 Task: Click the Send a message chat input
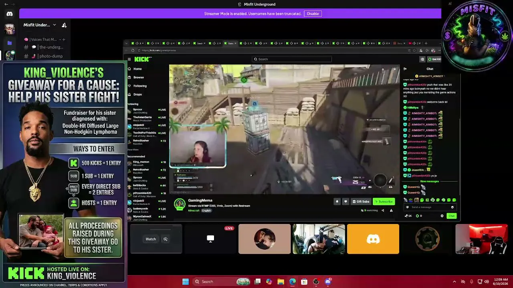[429, 207]
